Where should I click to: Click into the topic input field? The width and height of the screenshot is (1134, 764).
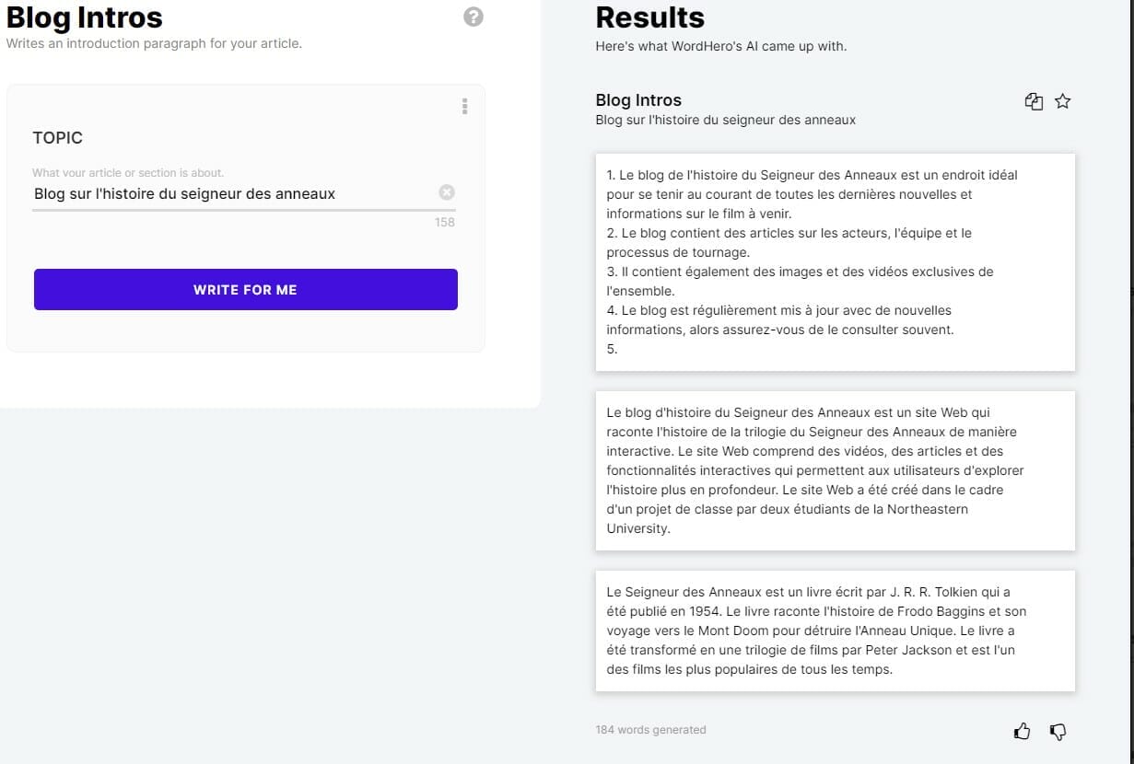[230, 193]
